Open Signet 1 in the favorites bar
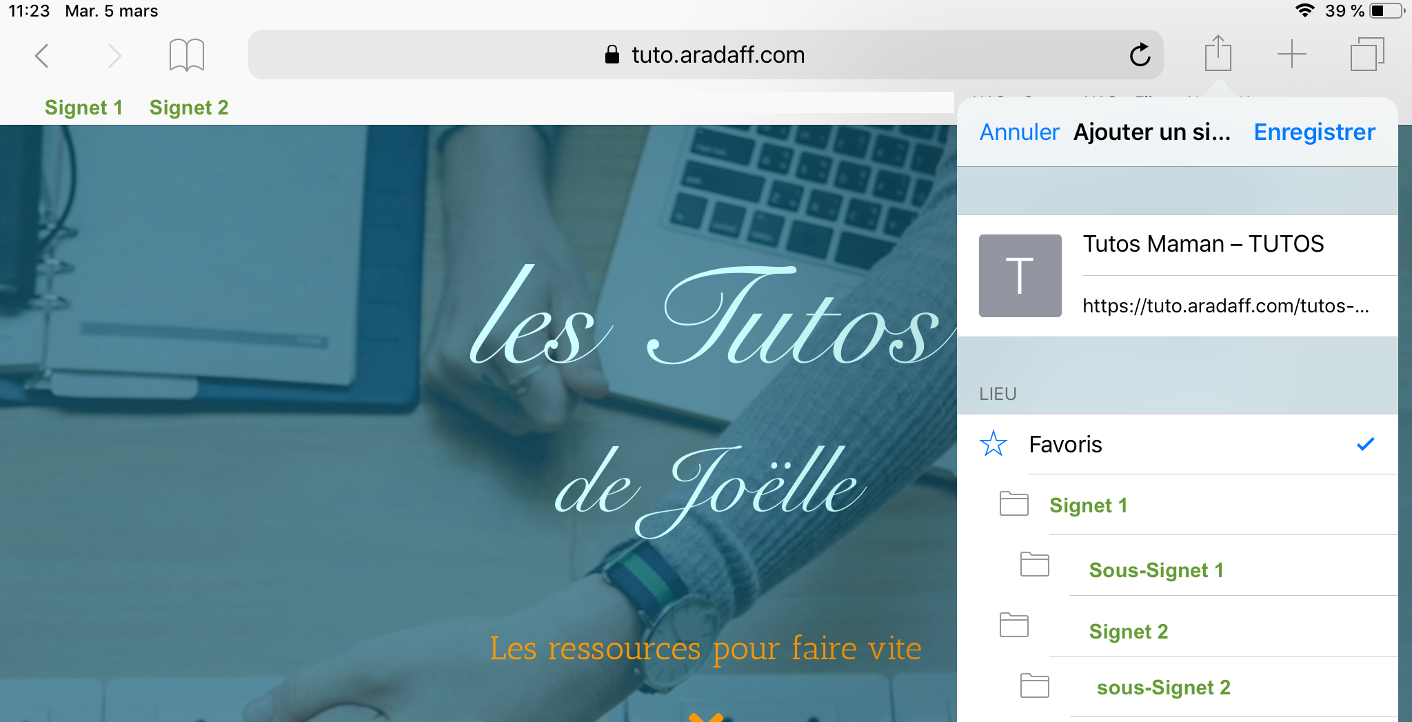 tap(83, 108)
